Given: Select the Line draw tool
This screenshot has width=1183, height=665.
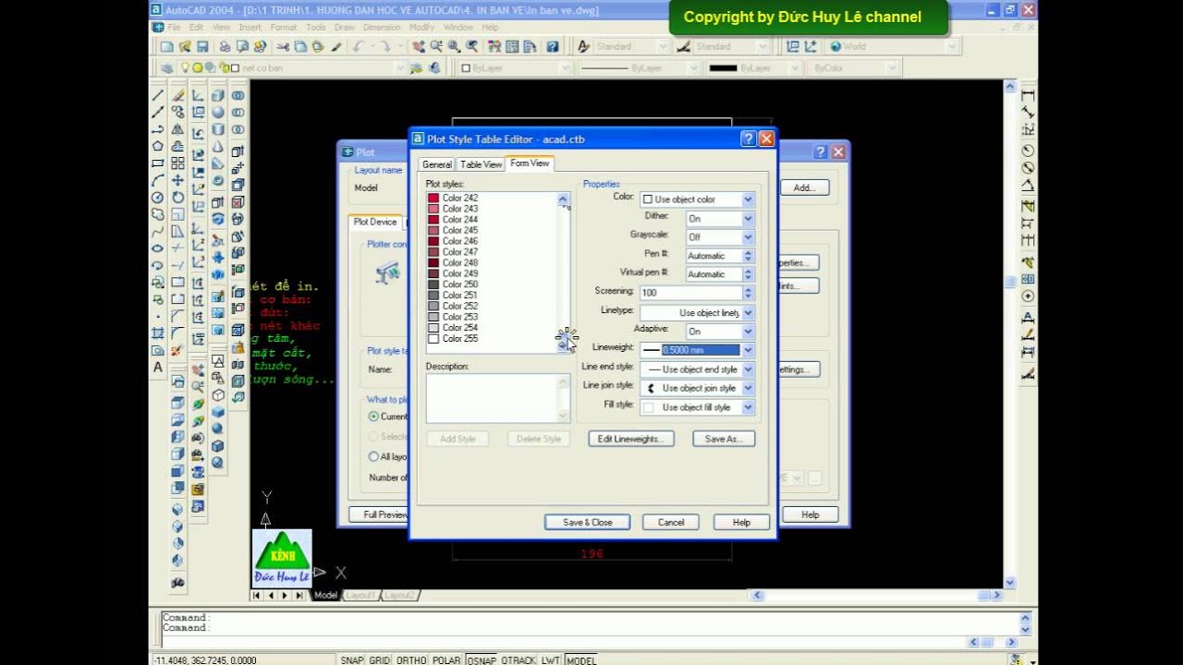Looking at the screenshot, I should coord(158,94).
